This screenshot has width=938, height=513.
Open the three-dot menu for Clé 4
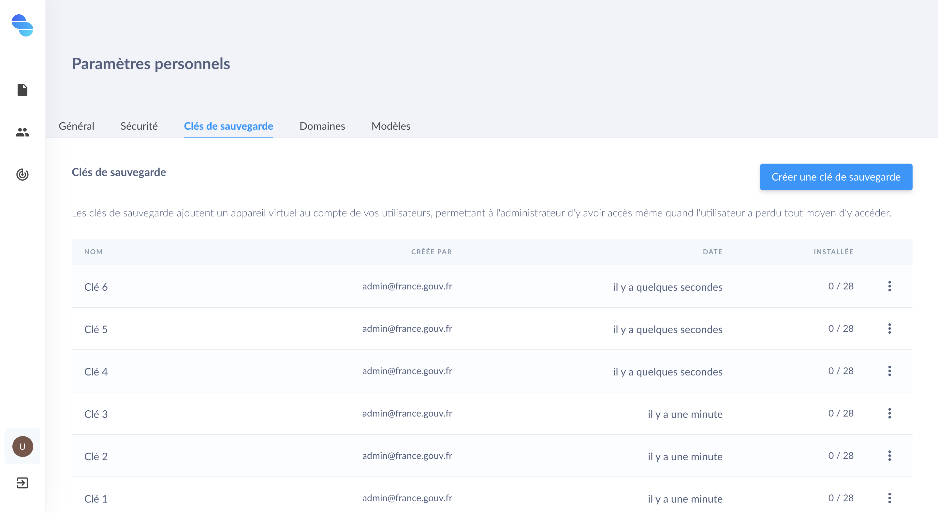pyautogui.click(x=889, y=371)
